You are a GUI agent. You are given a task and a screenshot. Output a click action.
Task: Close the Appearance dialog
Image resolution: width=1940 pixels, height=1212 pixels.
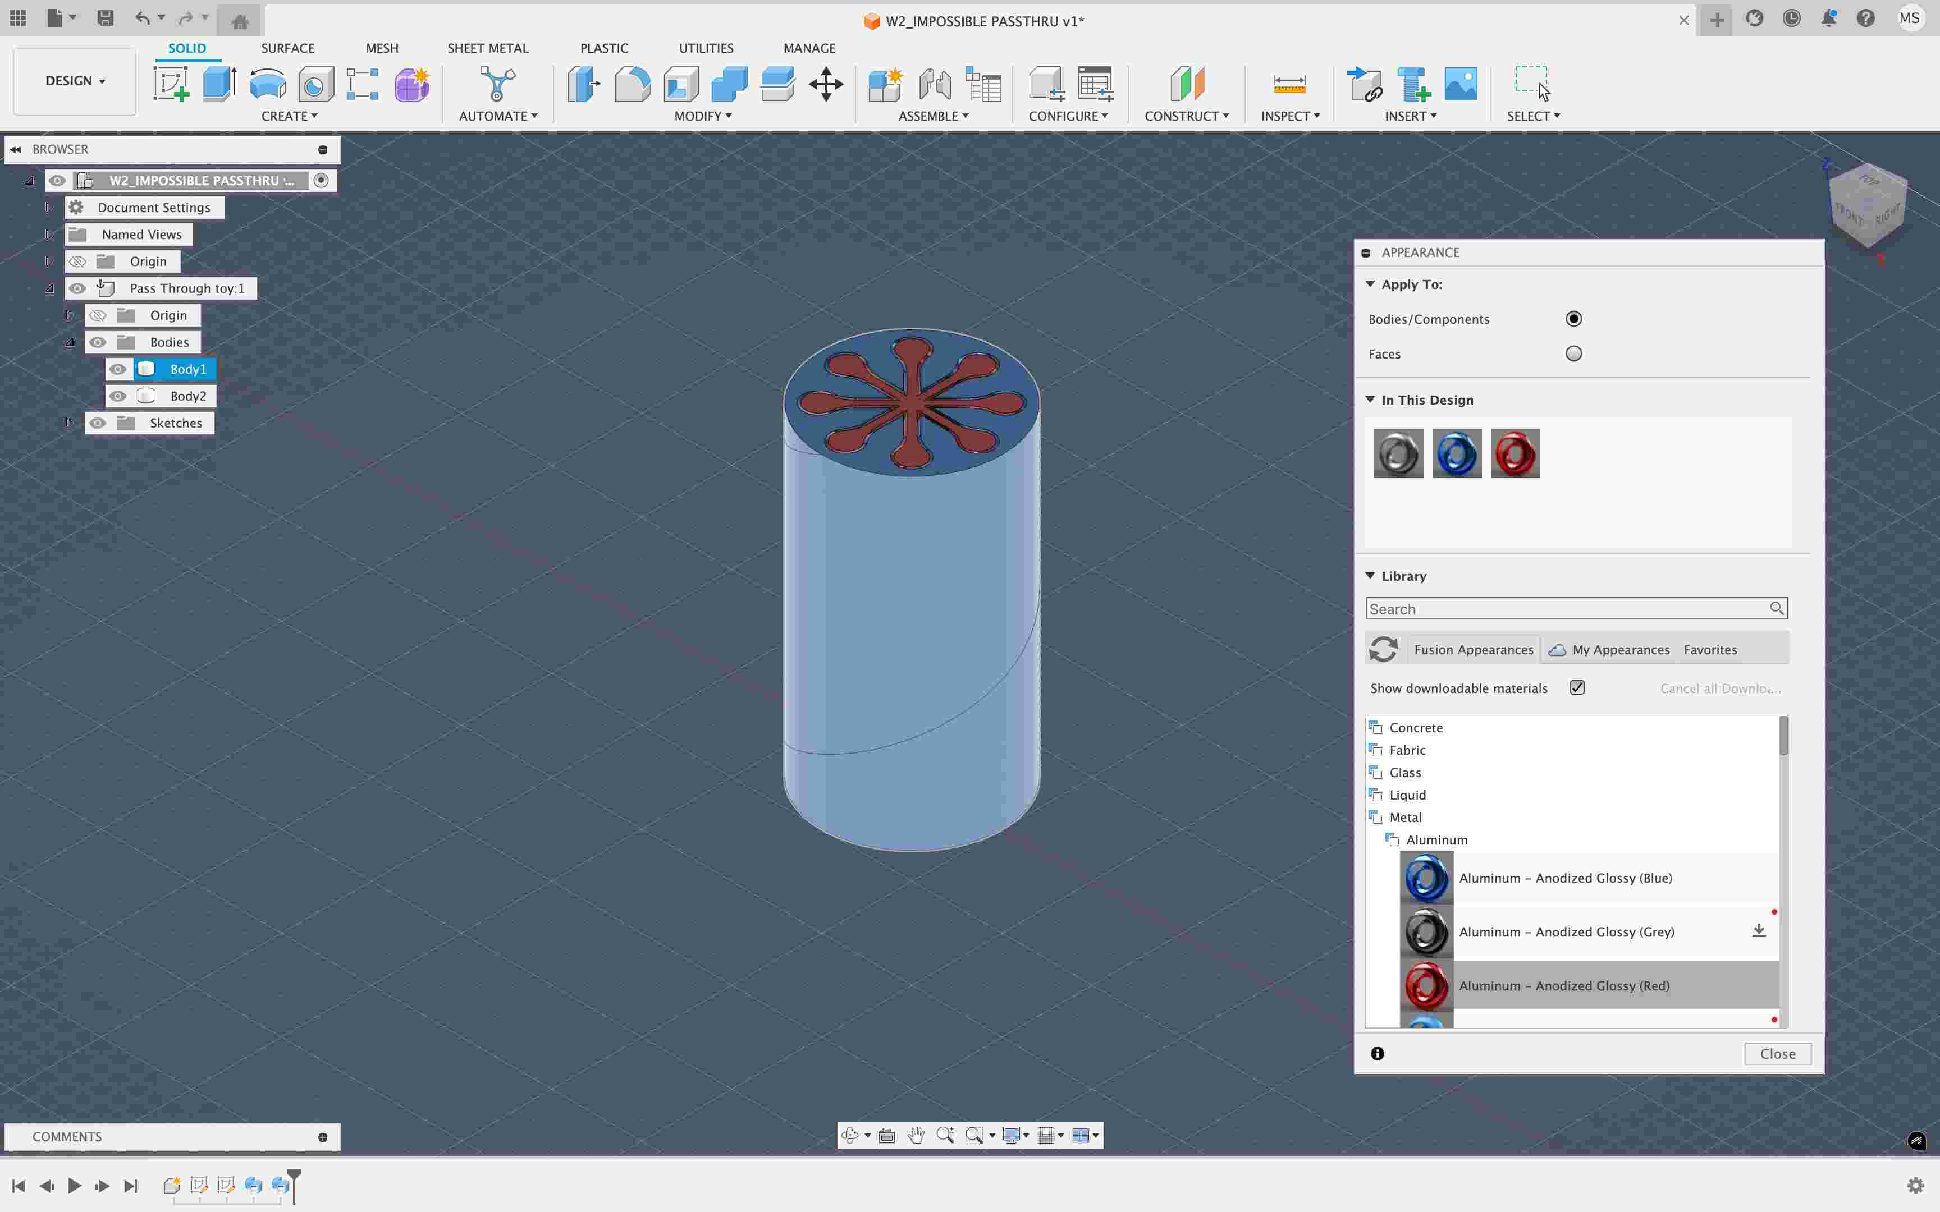click(x=1777, y=1054)
